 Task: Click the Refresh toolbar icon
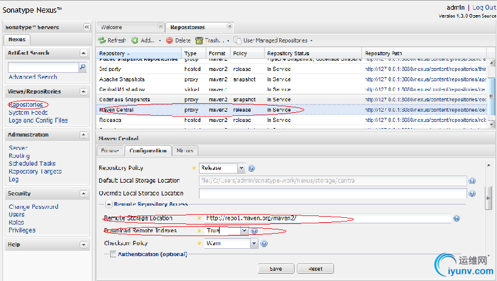[102, 40]
